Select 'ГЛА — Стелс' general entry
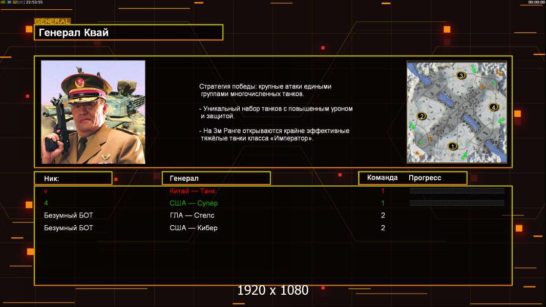546x307 pixels. point(192,215)
